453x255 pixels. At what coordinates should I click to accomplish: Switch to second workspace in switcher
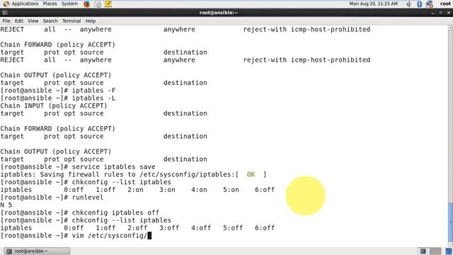[435, 251]
